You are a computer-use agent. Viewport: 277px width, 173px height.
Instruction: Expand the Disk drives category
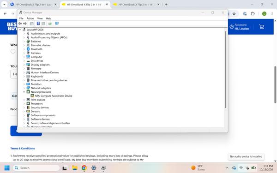tap(24, 61)
